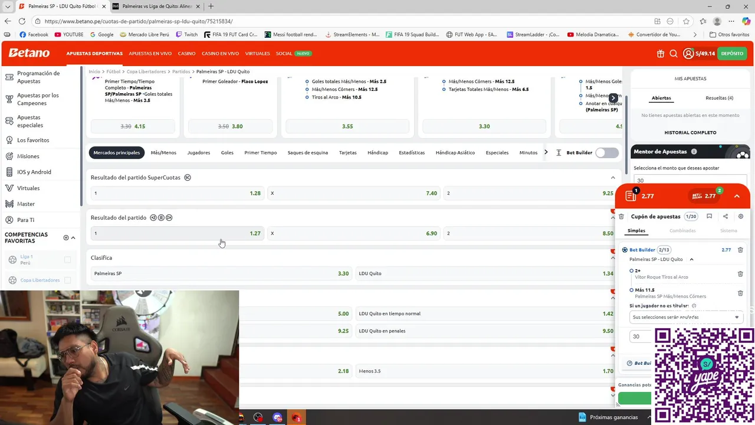The width and height of the screenshot is (755, 425).
Task: Open iOS y Android sidebar item
Action: 34,172
